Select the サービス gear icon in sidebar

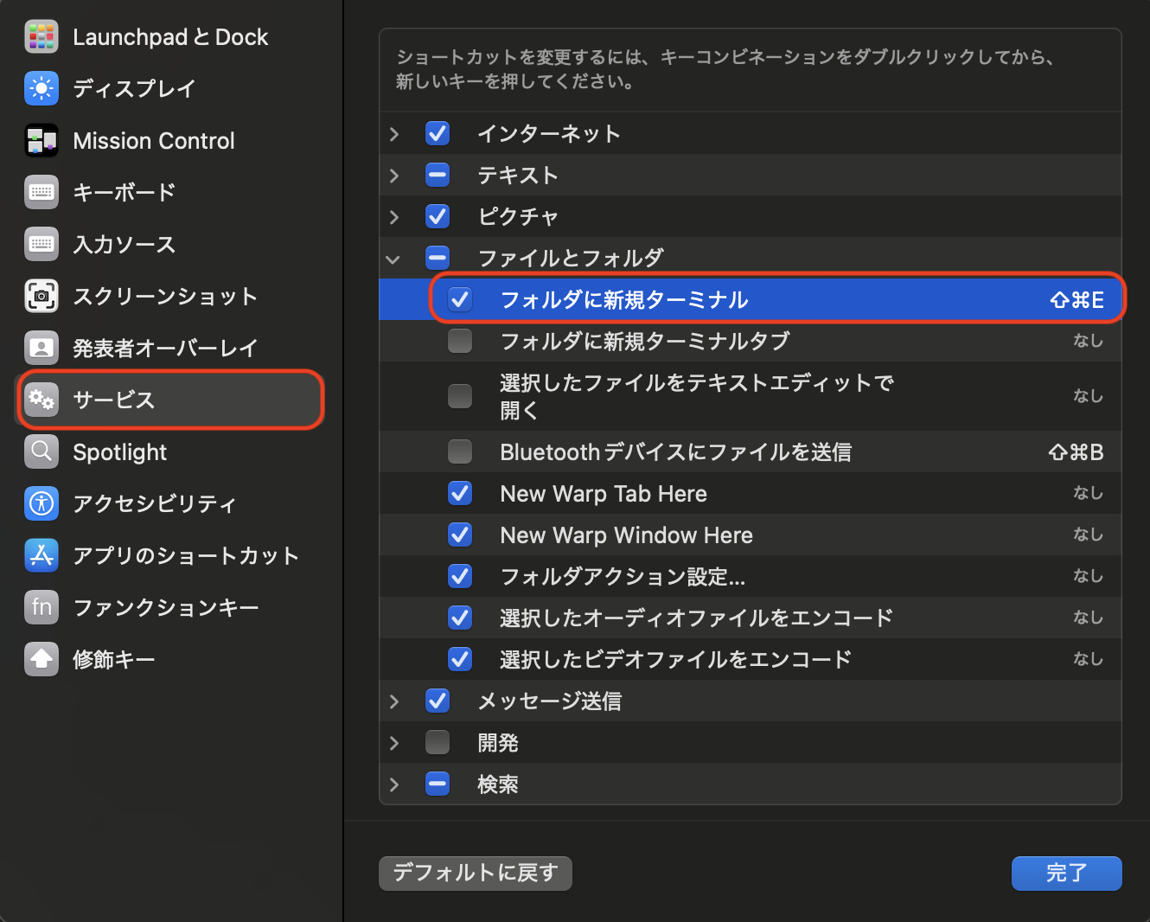coord(41,400)
